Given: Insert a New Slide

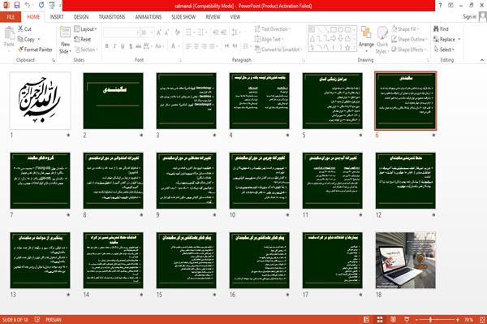Looking at the screenshot, I should (65, 40).
